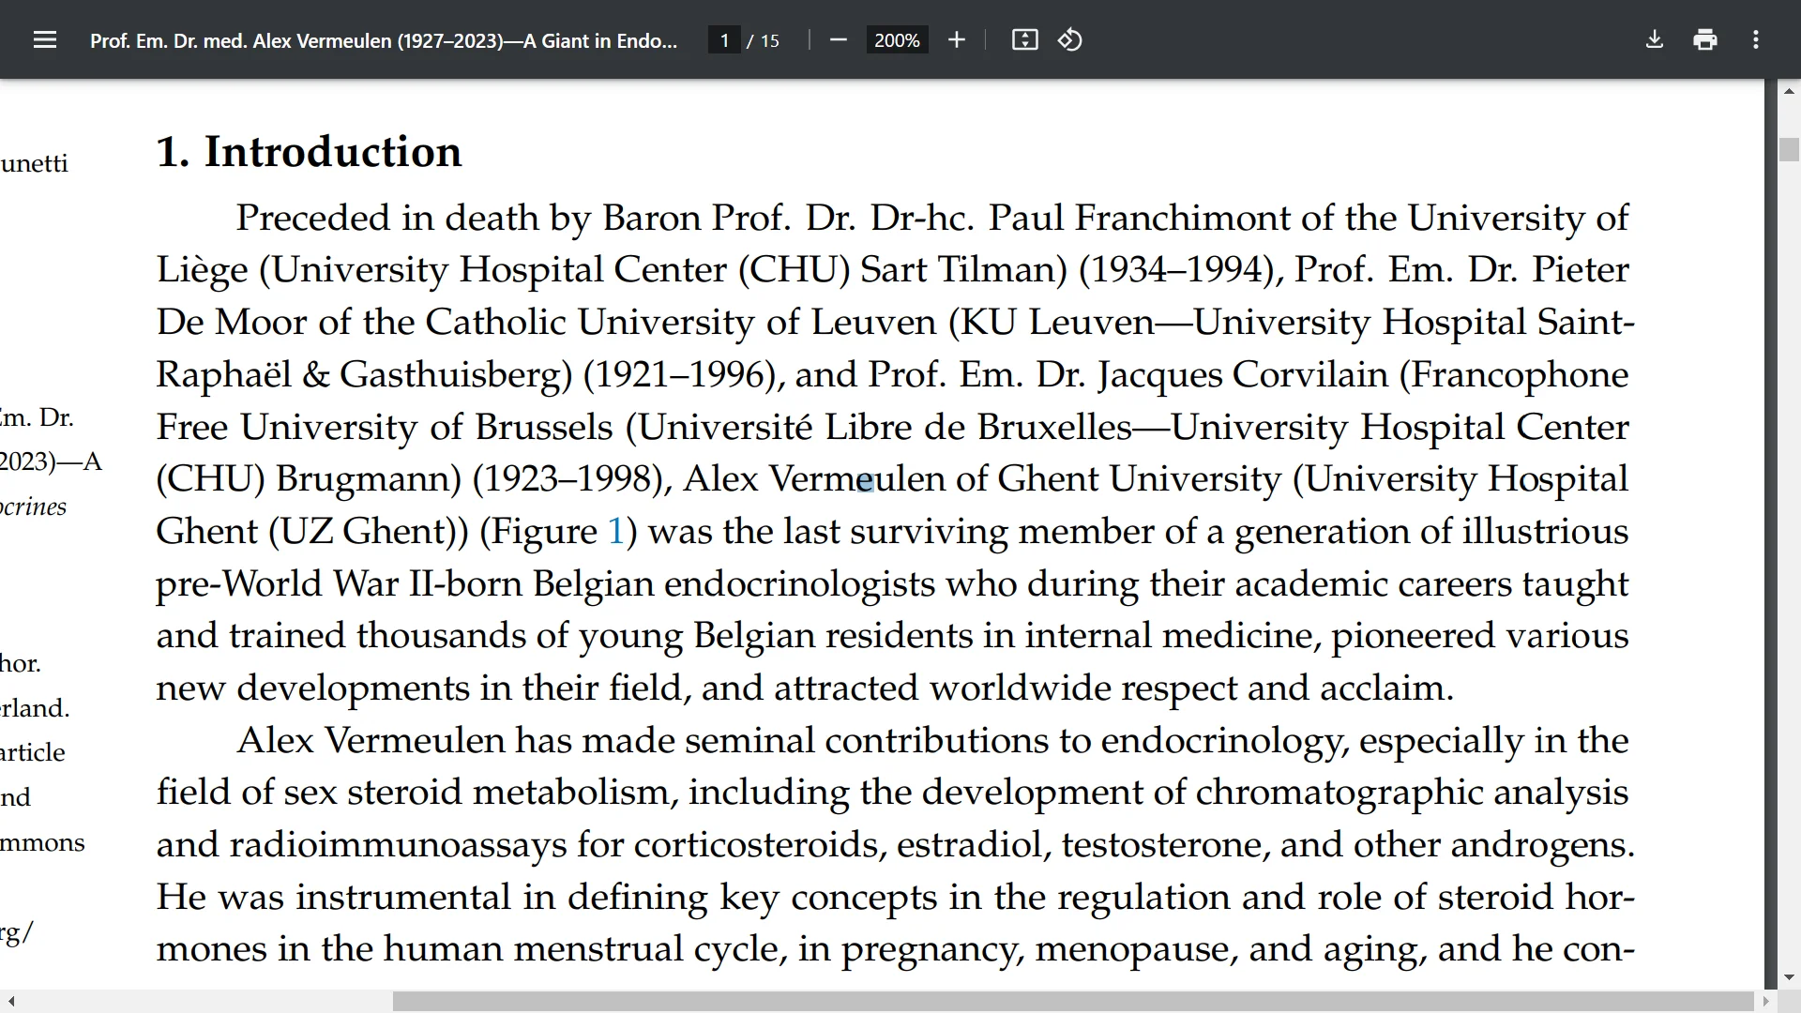The width and height of the screenshot is (1801, 1013).
Task: Click the scroll left arrow
Action: (x=11, y=1002)
